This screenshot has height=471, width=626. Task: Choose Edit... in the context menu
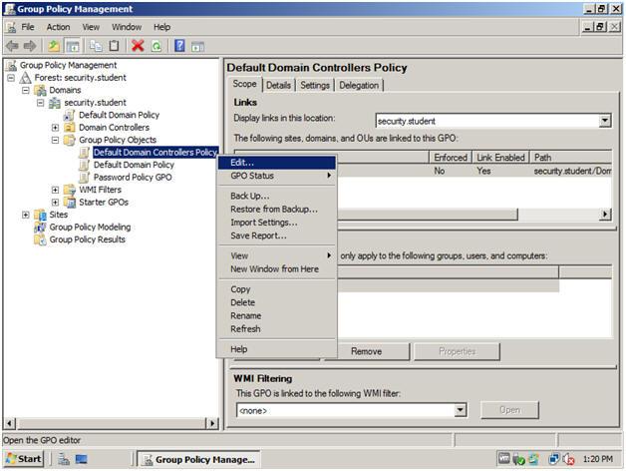[277, 163]
